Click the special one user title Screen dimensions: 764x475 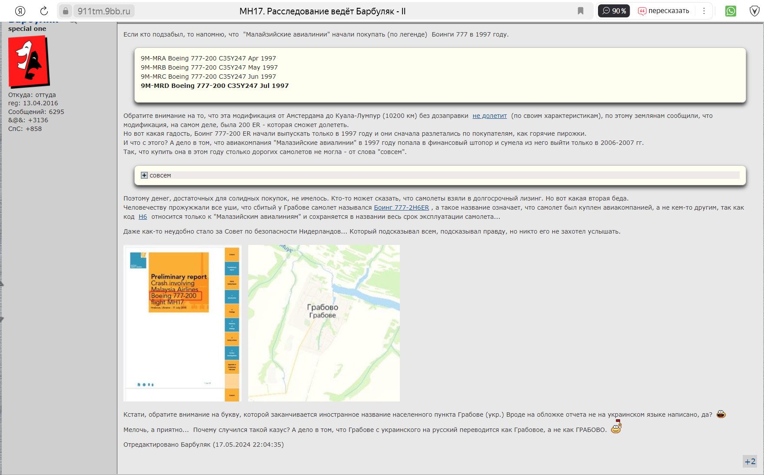click(x=27, y=29)
